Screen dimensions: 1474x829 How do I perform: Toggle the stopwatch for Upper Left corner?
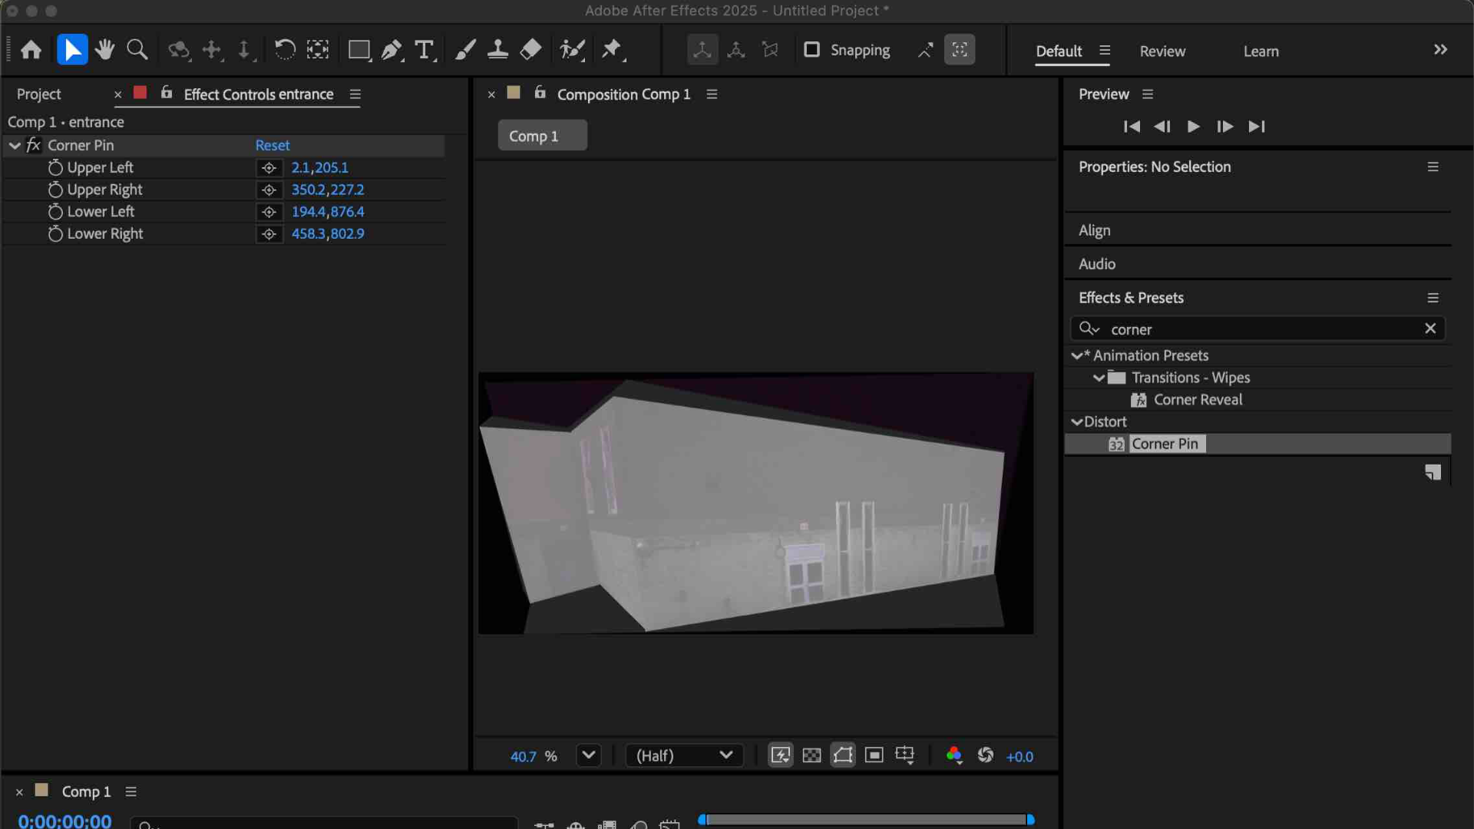tap(55, 167)
